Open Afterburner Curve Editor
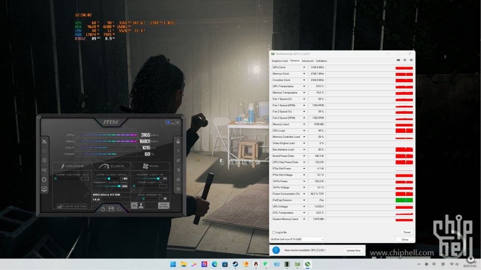Screen dimensions: 481x270 (72, 206)
